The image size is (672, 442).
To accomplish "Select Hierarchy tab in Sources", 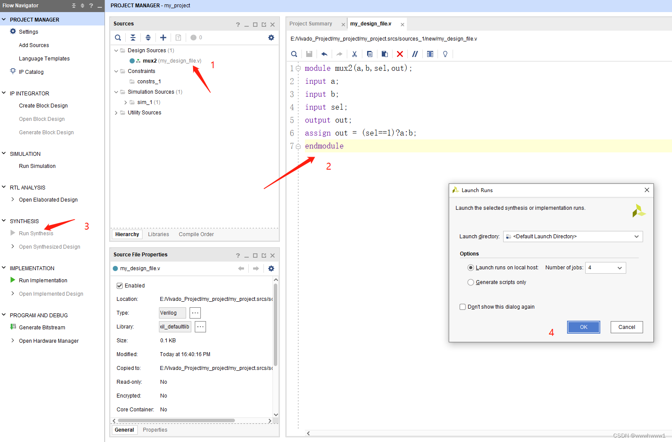I will (x=127, y=234).
